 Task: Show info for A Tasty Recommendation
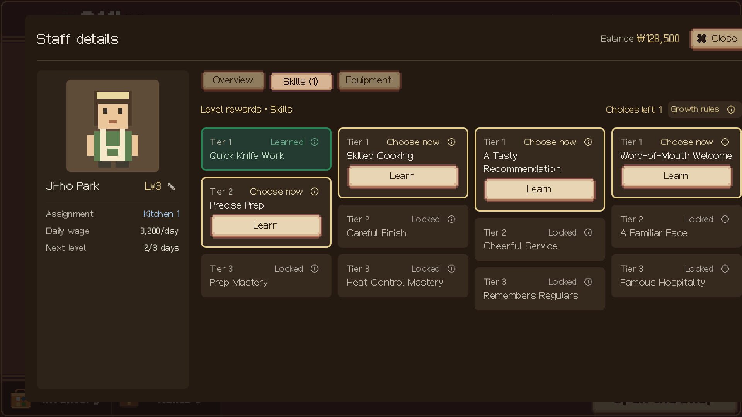click(x=588, y=142)
